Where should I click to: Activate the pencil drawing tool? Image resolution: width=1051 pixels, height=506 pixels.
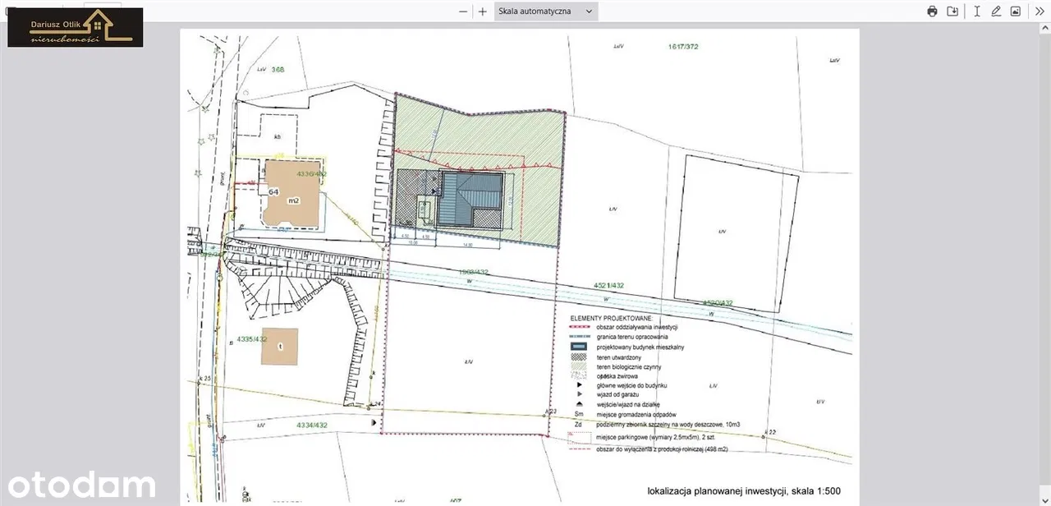click(996, 11)
